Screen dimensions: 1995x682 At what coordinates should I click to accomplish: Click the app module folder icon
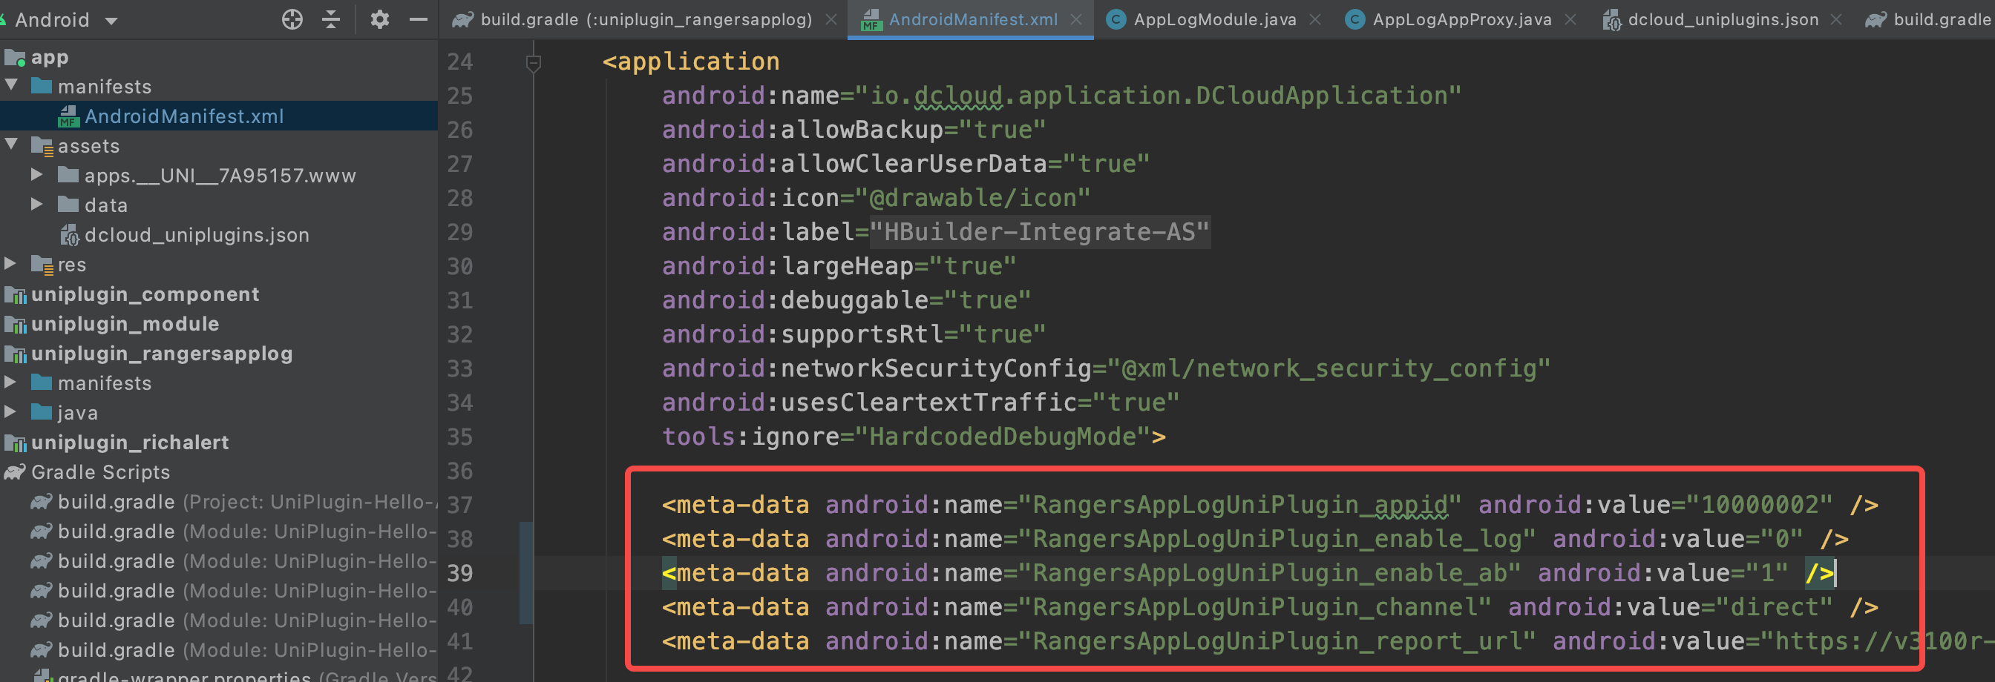click(15, 57)
